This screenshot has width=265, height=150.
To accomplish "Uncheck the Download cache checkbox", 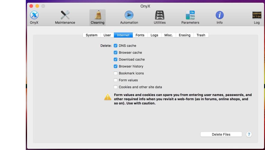I will pyautogui.click(x=116, y=59).
